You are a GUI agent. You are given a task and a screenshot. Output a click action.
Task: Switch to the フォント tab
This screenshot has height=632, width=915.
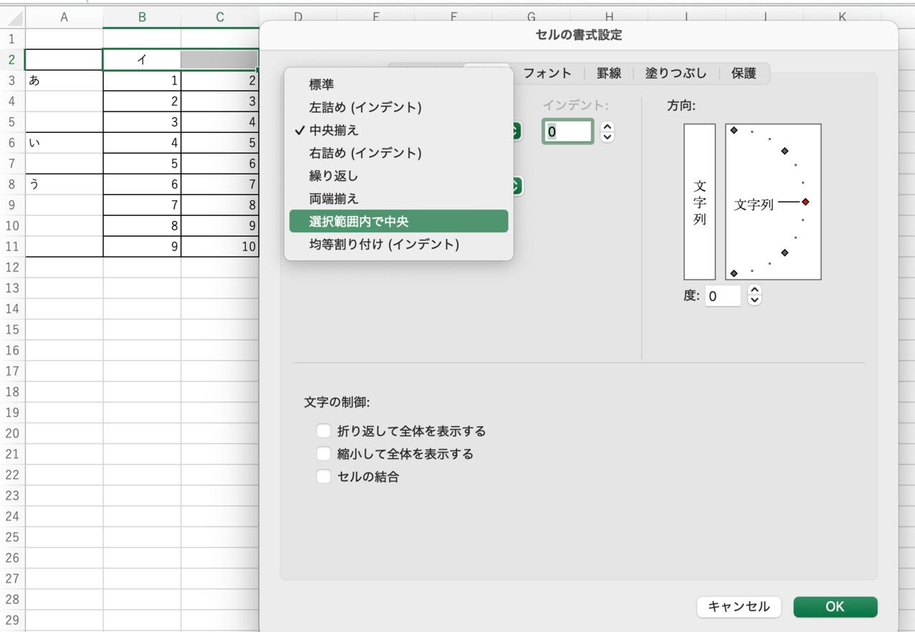[547, 73]
